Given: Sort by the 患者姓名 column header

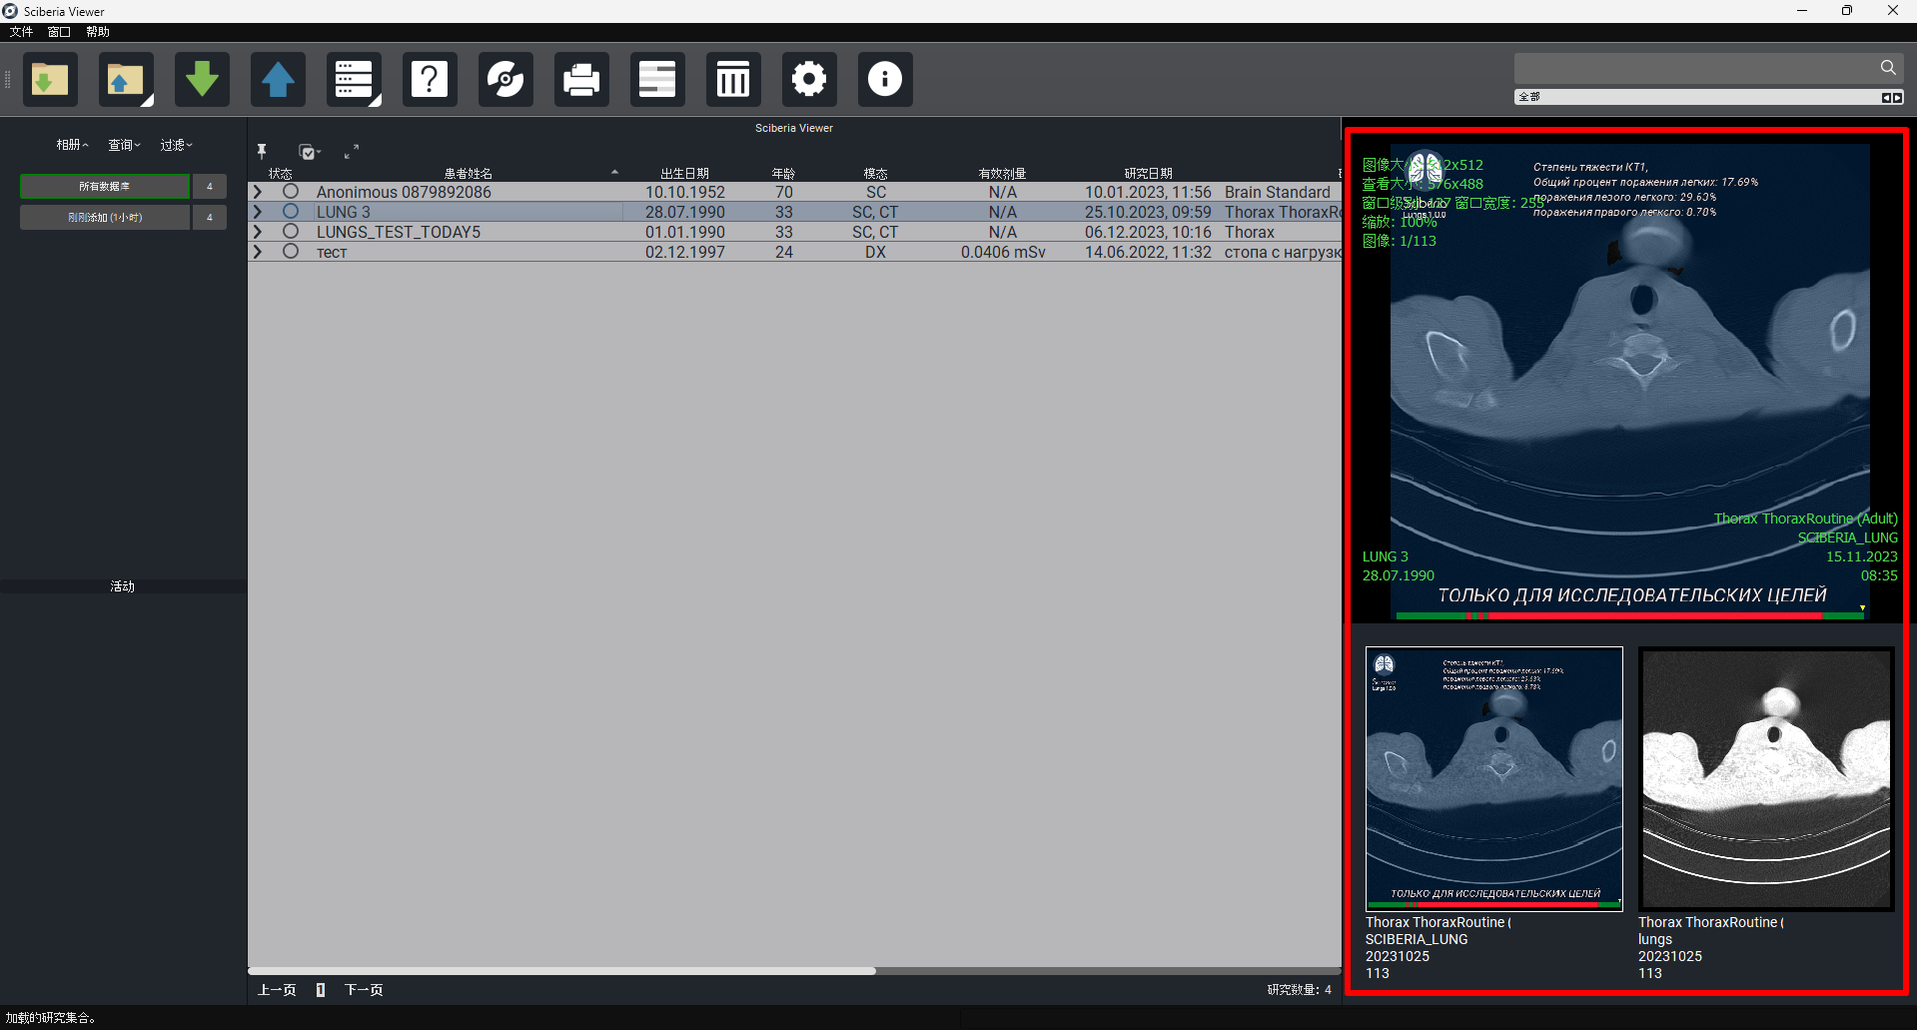Looking at the screenshot, I should (x=469, y=174).
